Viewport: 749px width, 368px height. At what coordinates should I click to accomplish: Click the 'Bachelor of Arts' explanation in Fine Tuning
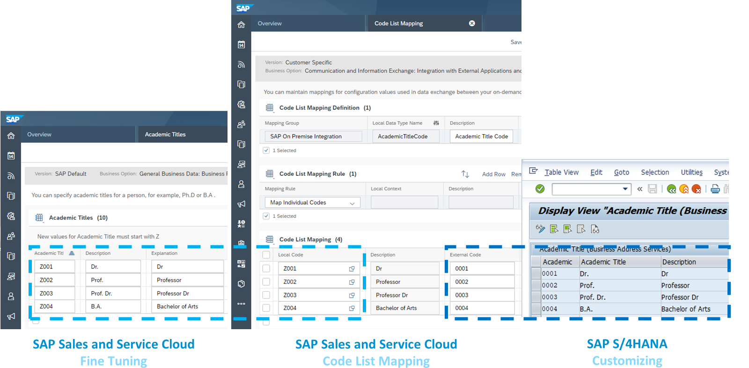[188, 307]
